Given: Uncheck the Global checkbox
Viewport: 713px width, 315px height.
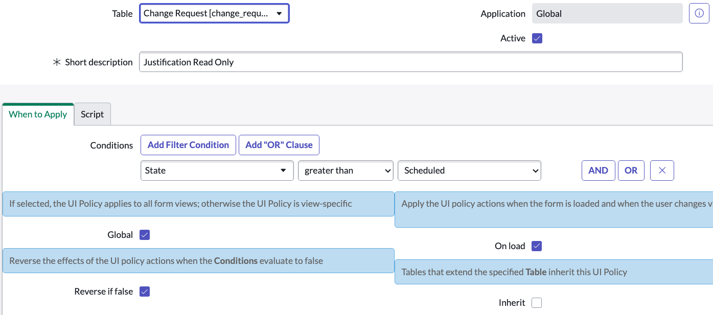Looking at the screenshot, I should tap(145, 234).
